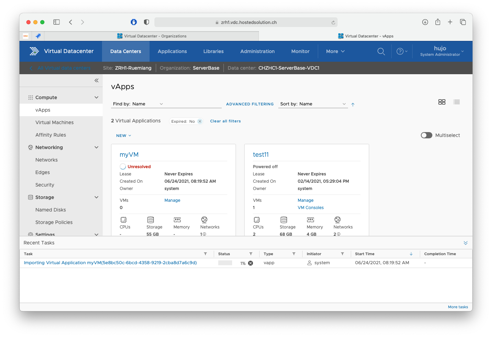This screenshot has height=337, width=492.
Task: Select the Data Centers tab
Action: pos(126,51)
